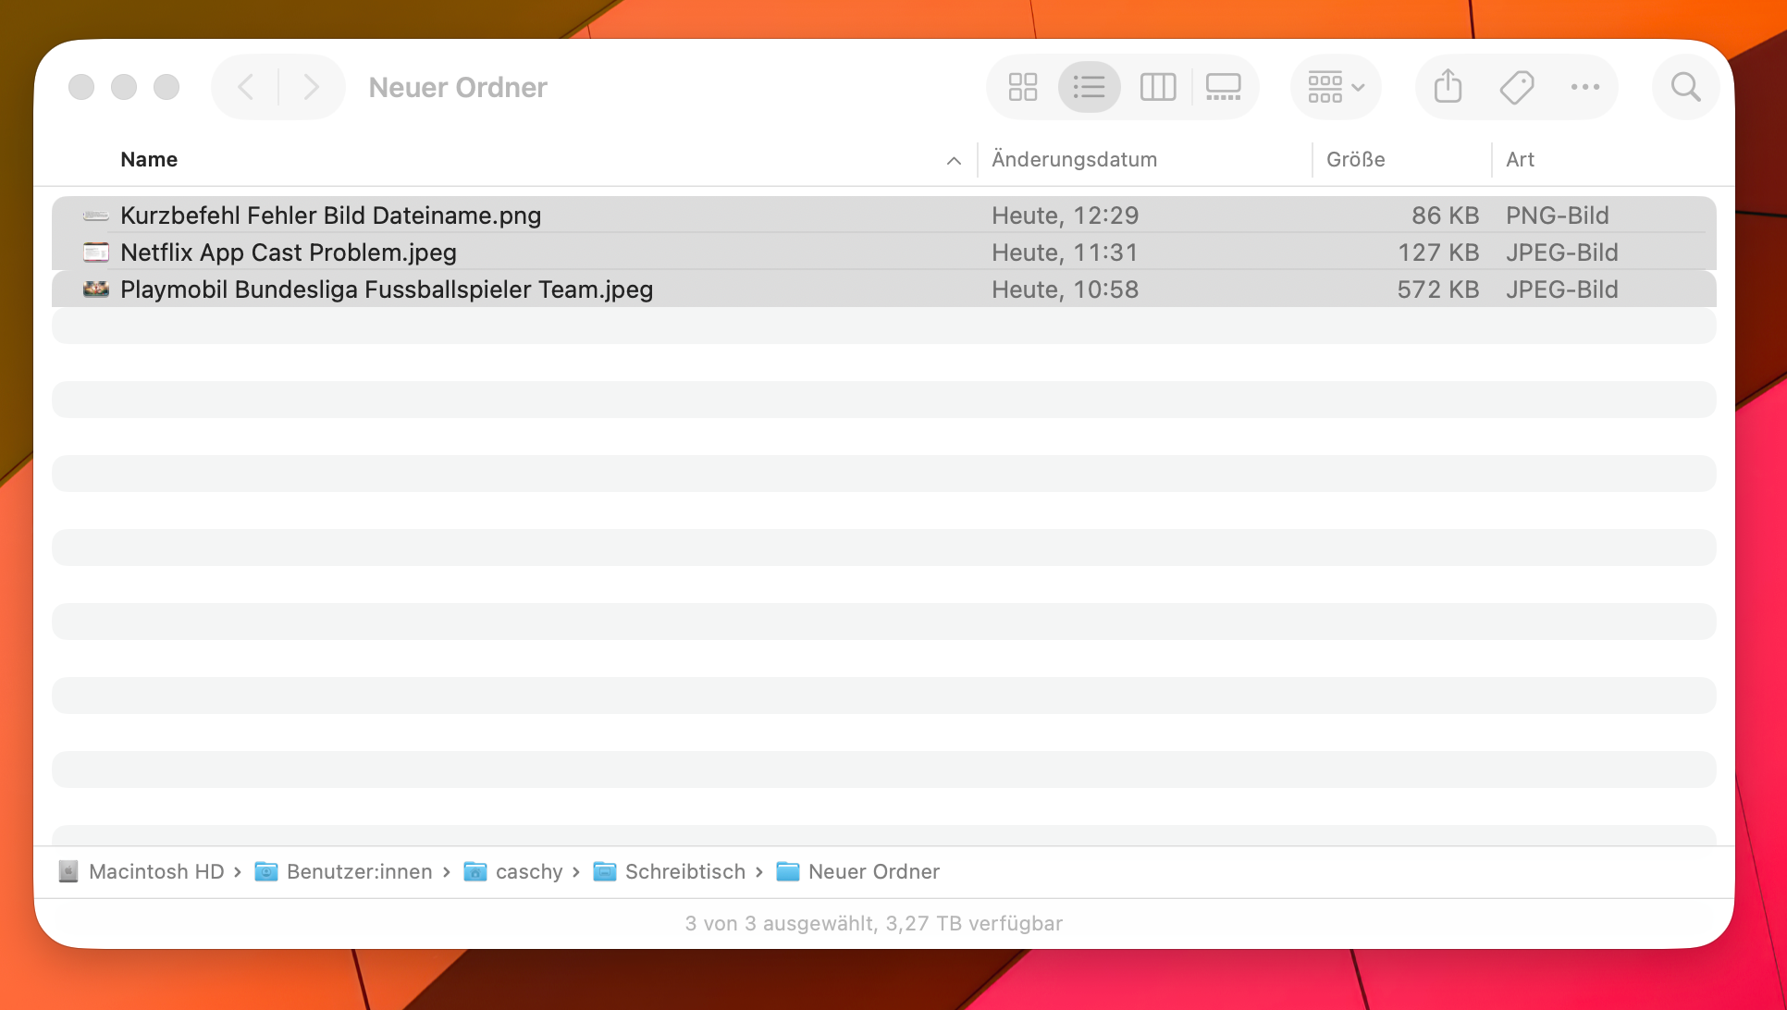Click Kurzbefehl Fehler Bild Dateiname.png icon
Viewport: 1787px width, 1010px height.
click(96, 216)
